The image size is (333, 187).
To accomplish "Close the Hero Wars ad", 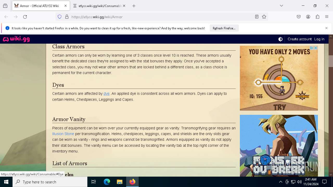I will 316,48.
